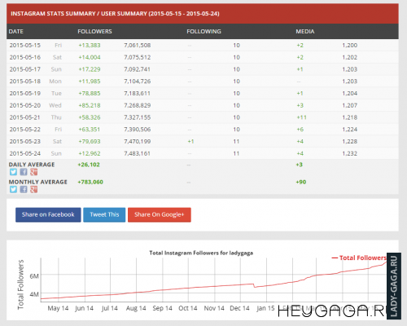Click follower gain +63,351
The width and height of the screenshot is (407, 326).
click(90, 130)
